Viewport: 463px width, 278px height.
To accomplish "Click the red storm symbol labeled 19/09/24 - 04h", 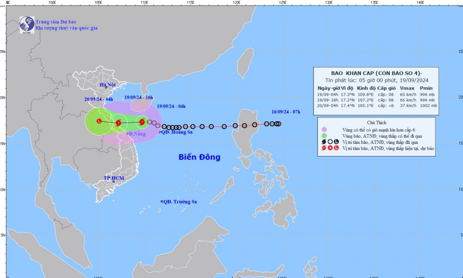I will [142, 122].
